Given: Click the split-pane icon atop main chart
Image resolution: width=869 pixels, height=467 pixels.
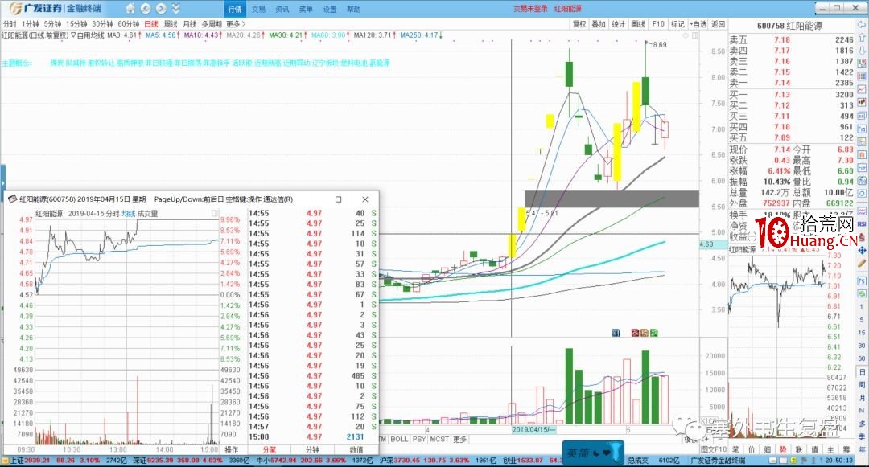Looking at the screenshot, I should coord(694,35).
